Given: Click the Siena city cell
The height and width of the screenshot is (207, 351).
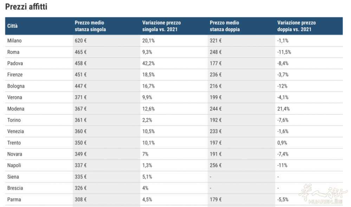Looking at the screenshot, I should [x=13, y=177].
